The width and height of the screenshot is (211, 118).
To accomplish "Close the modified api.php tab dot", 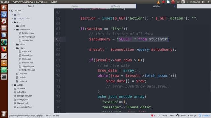I will point(174,6).
